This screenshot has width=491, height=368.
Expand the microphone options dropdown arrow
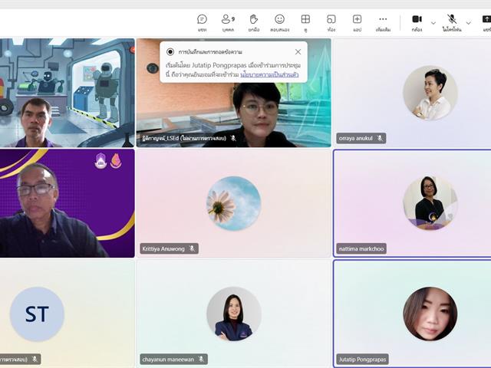pyautogui.click(x=469, y=22)
